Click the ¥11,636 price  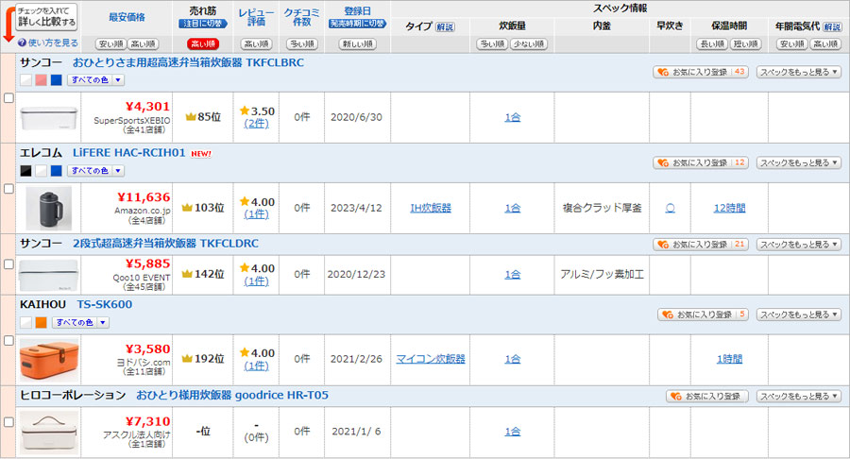pos(144,197)
